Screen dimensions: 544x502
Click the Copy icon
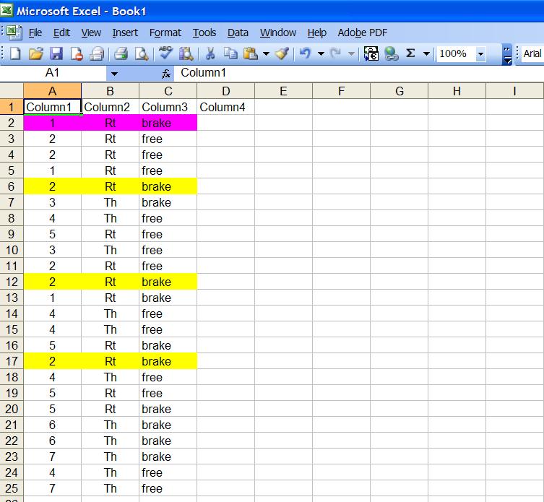230,53
